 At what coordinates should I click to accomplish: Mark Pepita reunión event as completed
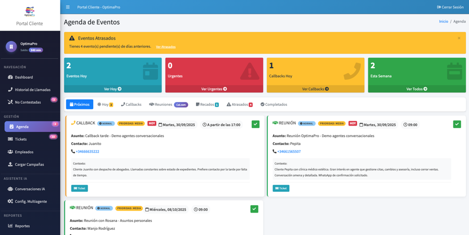point(456,124)
